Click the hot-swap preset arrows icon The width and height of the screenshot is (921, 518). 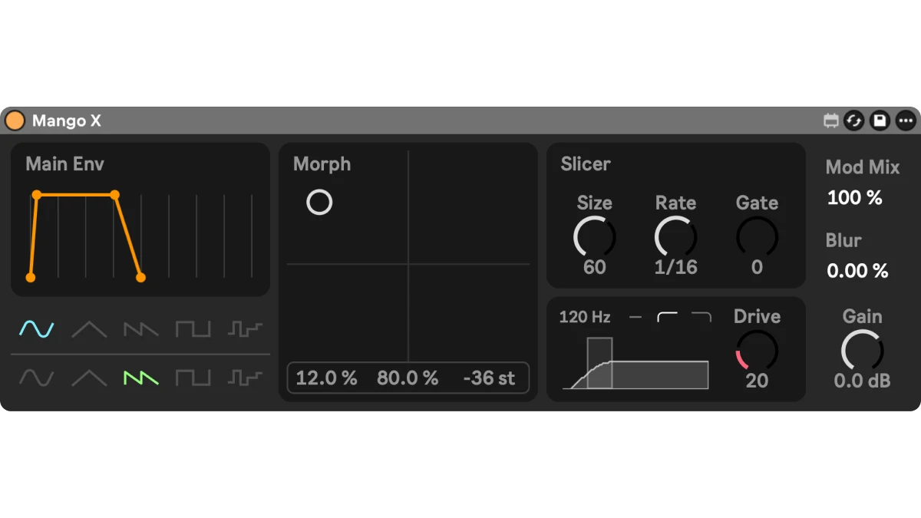(853, 120)
